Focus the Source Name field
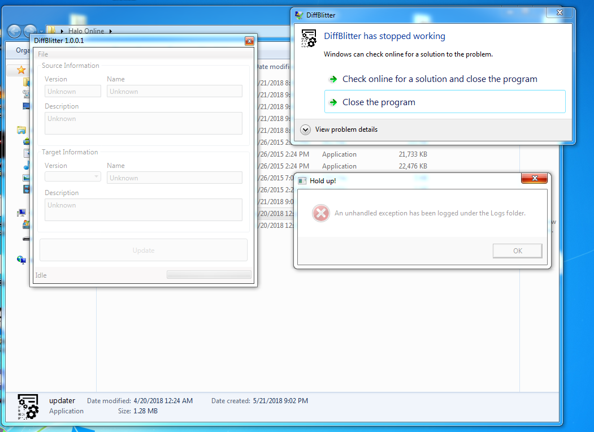This screenshot has width=594, height=432. point(174,92)
